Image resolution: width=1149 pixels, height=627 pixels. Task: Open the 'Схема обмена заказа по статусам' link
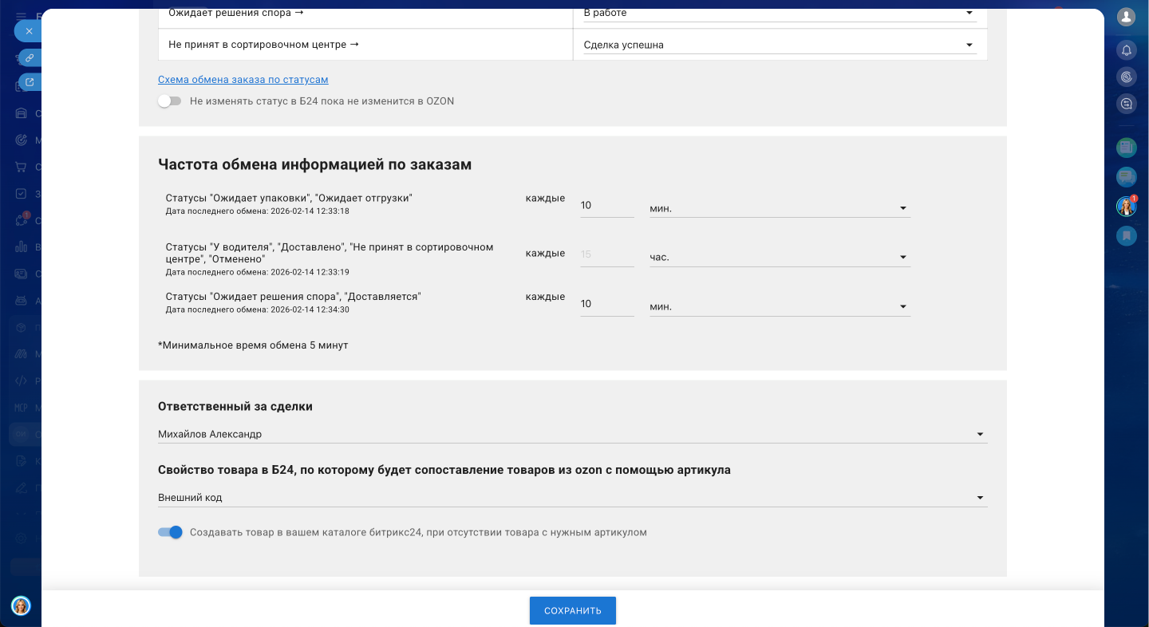click(x=243, y=80)
